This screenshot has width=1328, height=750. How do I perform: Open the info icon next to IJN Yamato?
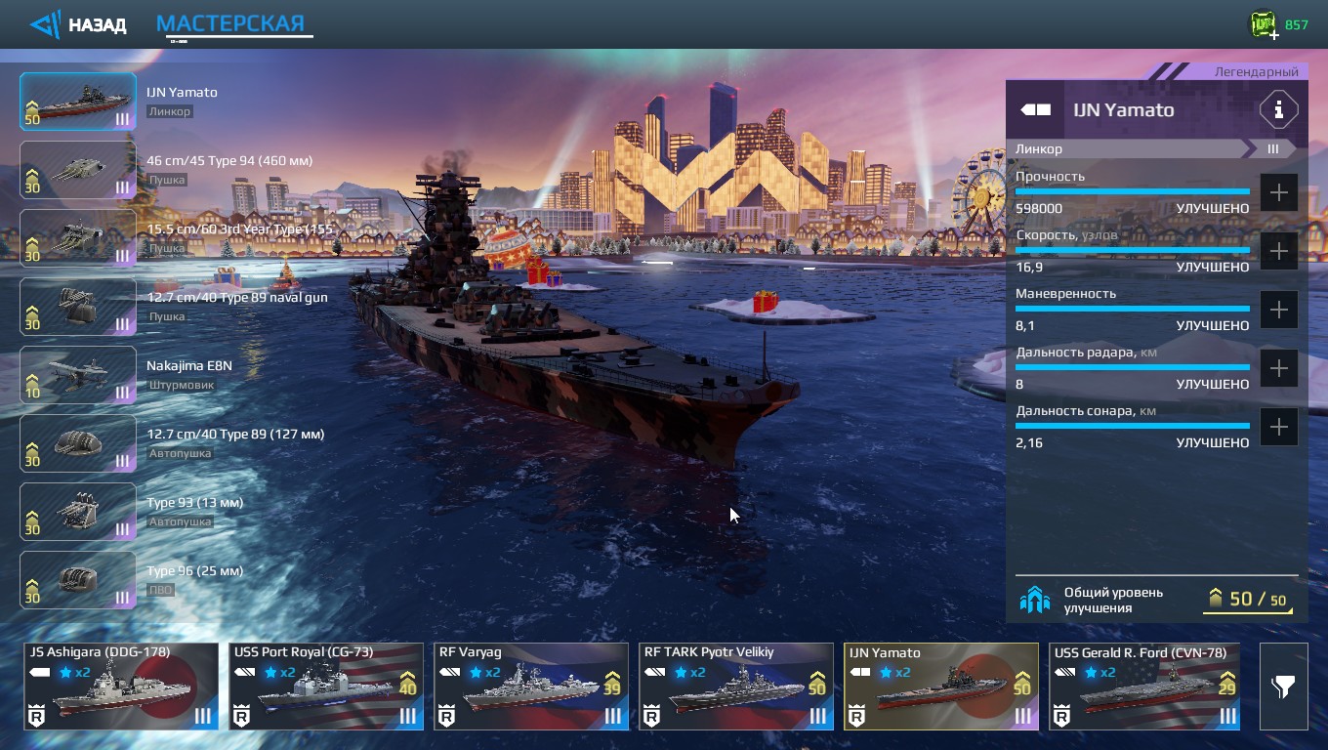click(x=1278, y=109)
